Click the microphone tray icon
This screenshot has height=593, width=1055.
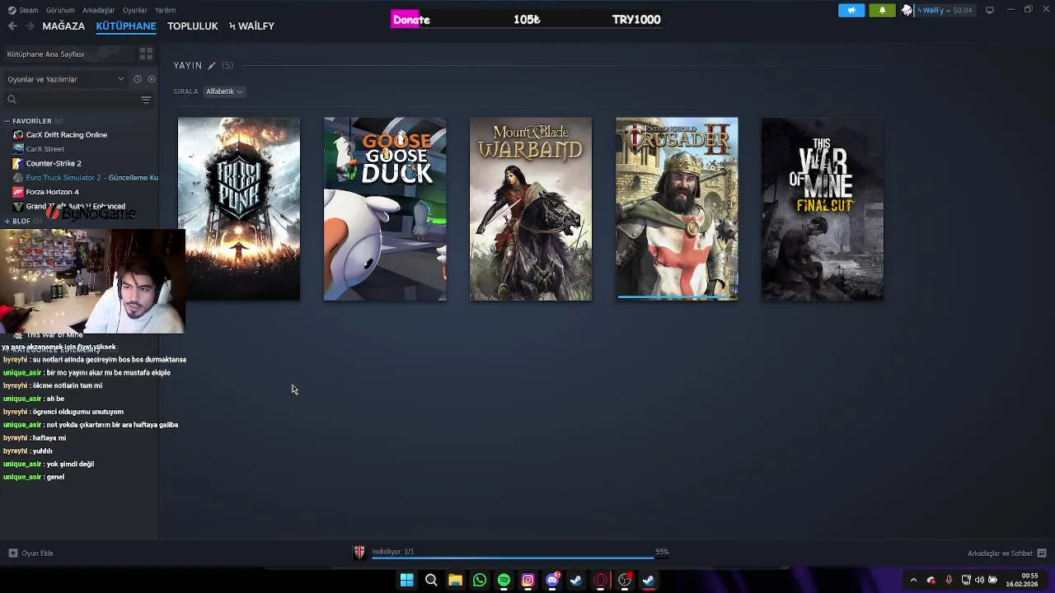point(949,581)
